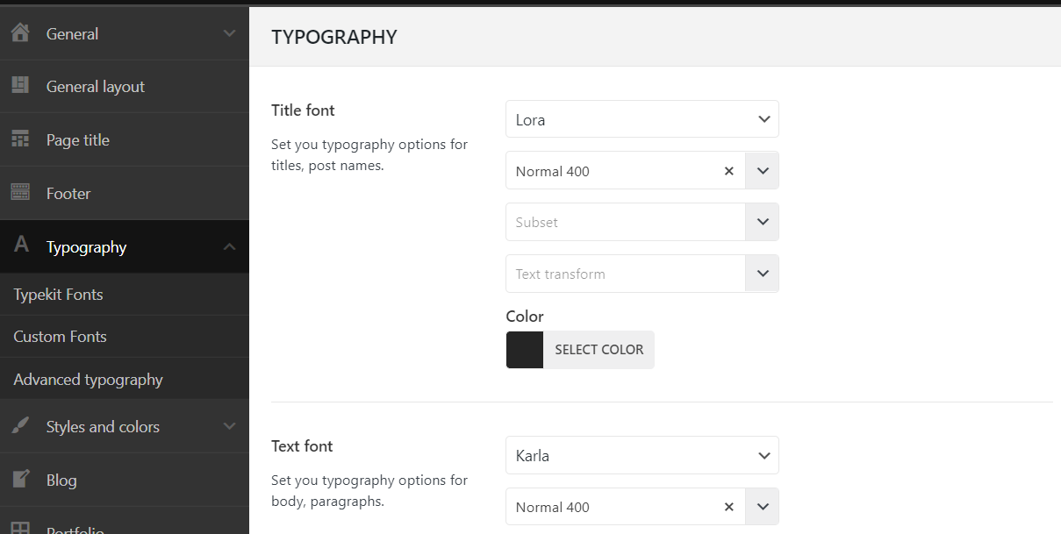Click the Typography letter A icon

[21, 246]
